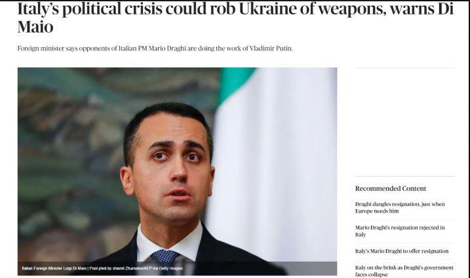This screenshot has width=470, height=278.
Task: Click the blue patterned tie in the photo
Action: 165,256
